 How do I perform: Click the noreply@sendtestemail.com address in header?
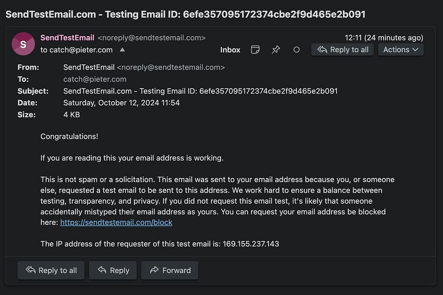(152, 38)
